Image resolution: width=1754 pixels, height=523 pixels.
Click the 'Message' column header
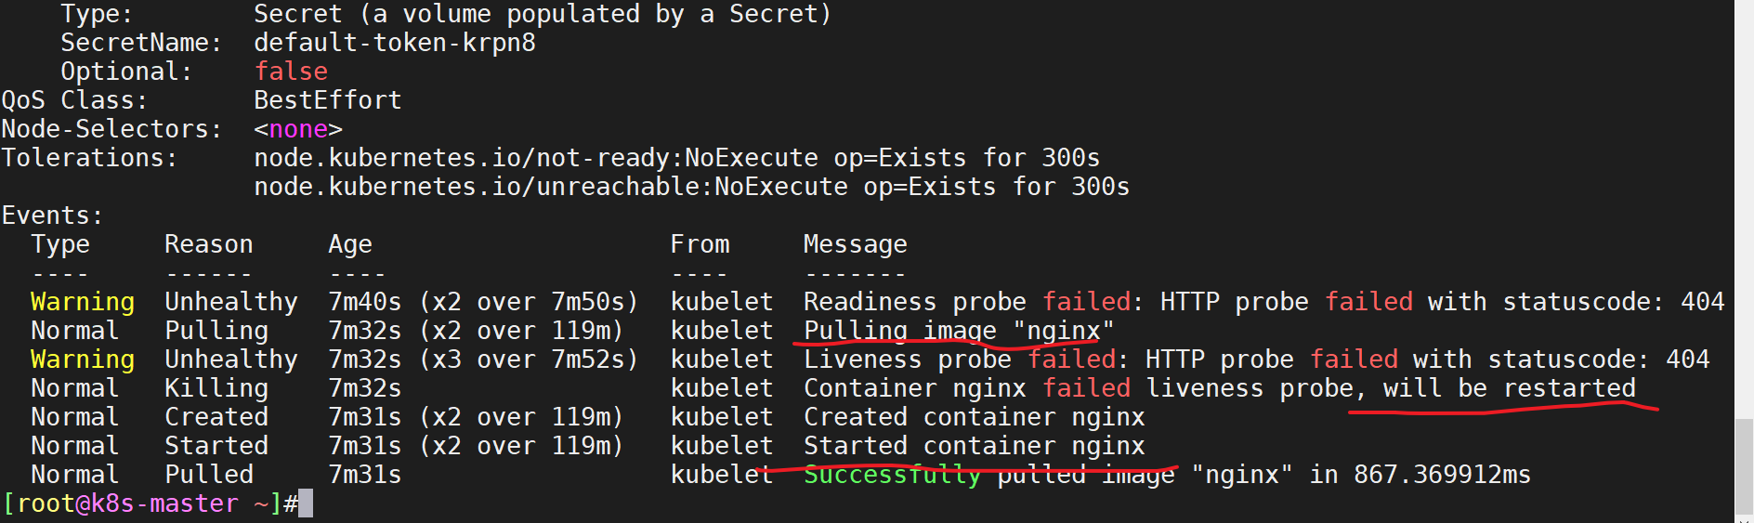[856, 244]
